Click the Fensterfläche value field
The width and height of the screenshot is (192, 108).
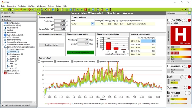tap(60, 21)
